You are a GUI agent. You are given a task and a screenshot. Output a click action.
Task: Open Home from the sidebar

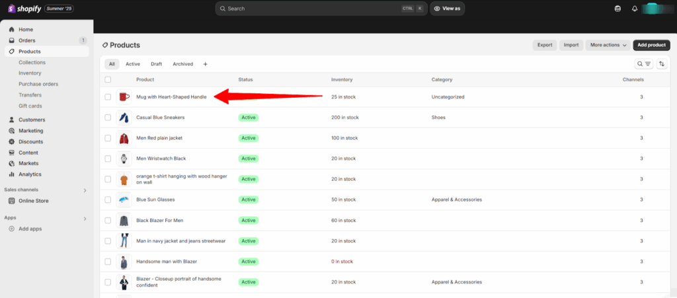(x=26, y=30)
